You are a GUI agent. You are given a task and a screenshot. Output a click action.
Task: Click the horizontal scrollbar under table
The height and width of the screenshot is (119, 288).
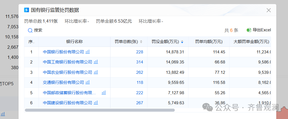100,110
